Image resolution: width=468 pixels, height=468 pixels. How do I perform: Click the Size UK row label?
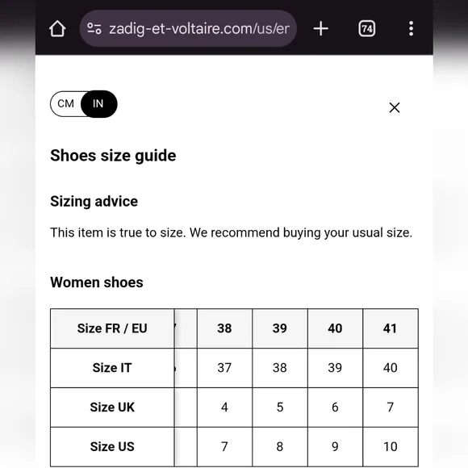point(112,407)
